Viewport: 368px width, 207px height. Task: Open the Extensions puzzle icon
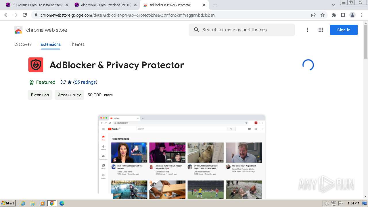tap(334, 15)
